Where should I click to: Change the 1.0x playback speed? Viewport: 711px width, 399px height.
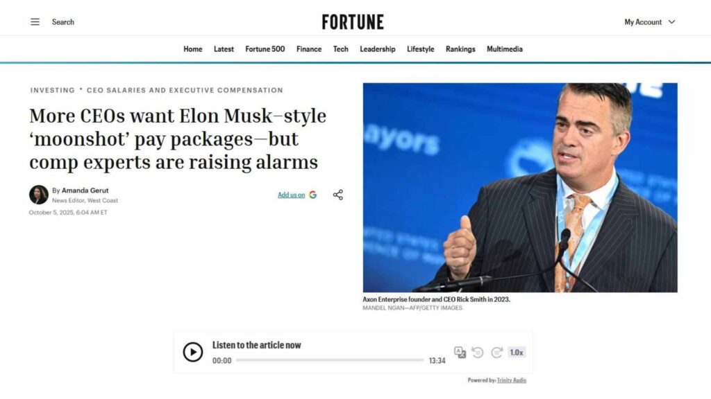point(517,353)
